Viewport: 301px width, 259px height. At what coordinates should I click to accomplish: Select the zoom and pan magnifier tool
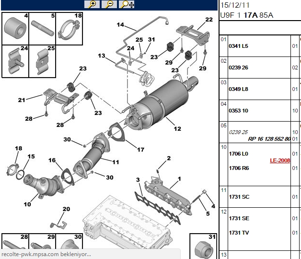pos(127,4)
